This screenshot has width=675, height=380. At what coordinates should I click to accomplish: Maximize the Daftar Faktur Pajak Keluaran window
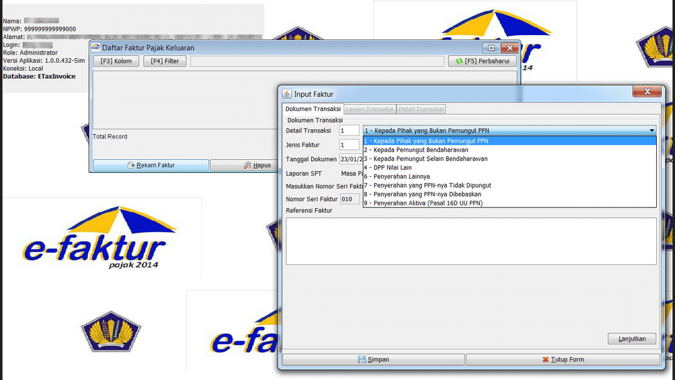coord(491,48)
